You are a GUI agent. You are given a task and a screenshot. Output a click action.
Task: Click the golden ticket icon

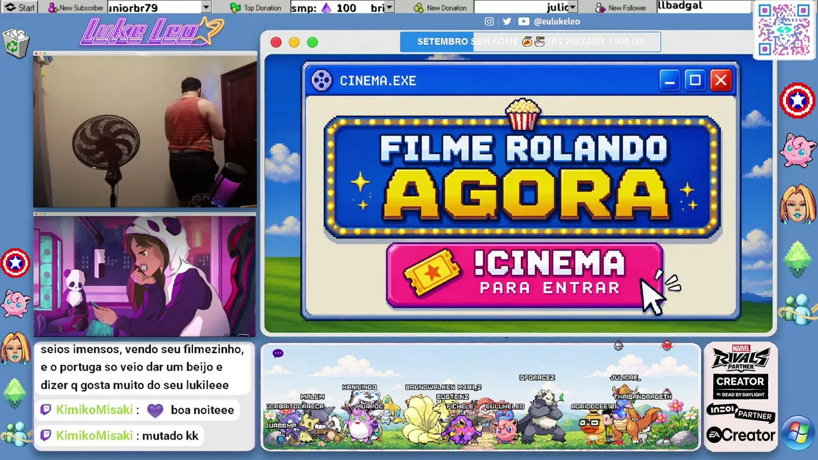coord(432,273)
